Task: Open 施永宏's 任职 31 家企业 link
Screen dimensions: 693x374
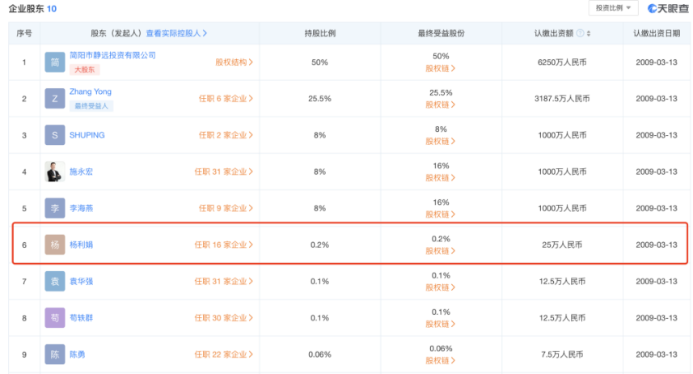Action: pyautogui.click(x=223, y=172)
